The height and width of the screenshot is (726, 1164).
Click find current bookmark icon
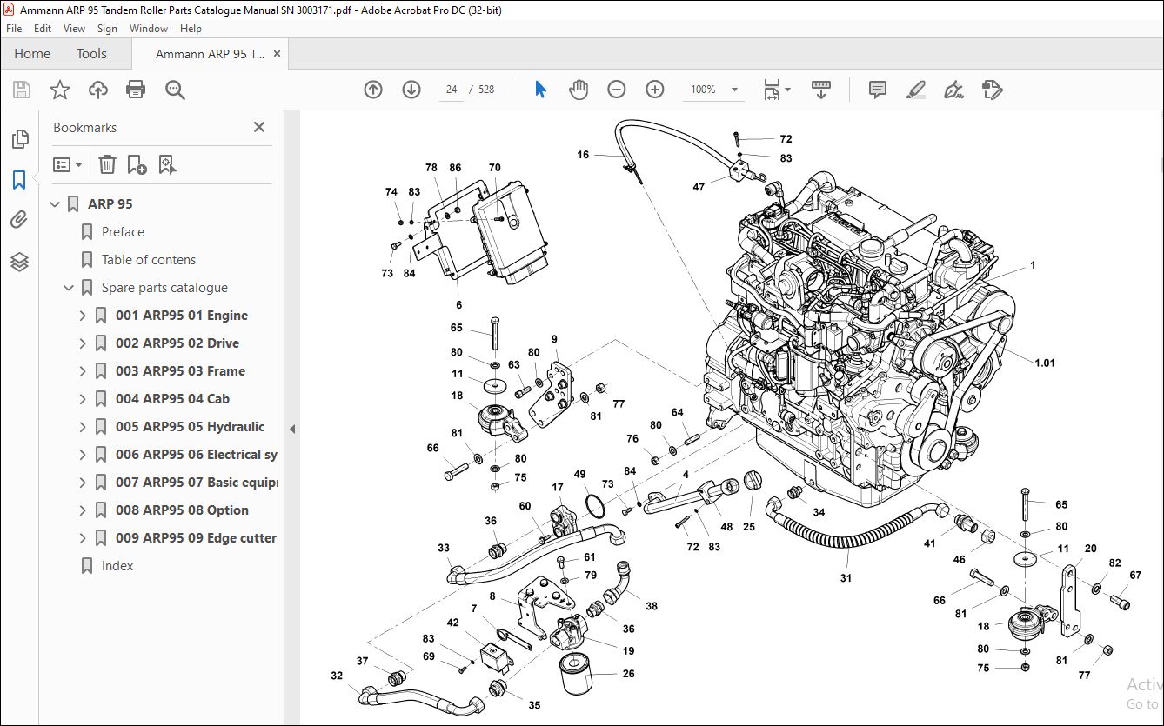tap(167, 164)
